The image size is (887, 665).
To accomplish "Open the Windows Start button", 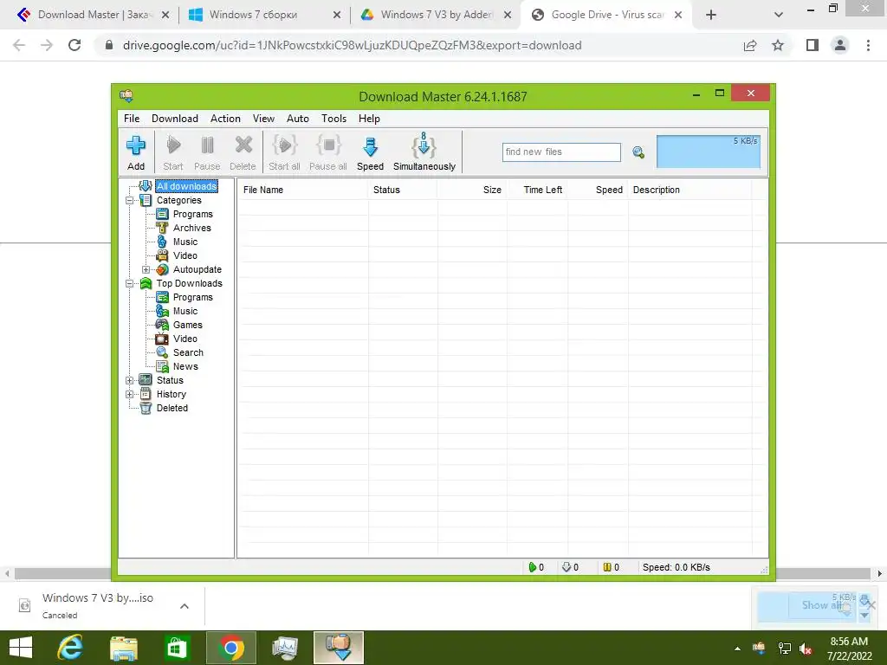I will [21, 648].
